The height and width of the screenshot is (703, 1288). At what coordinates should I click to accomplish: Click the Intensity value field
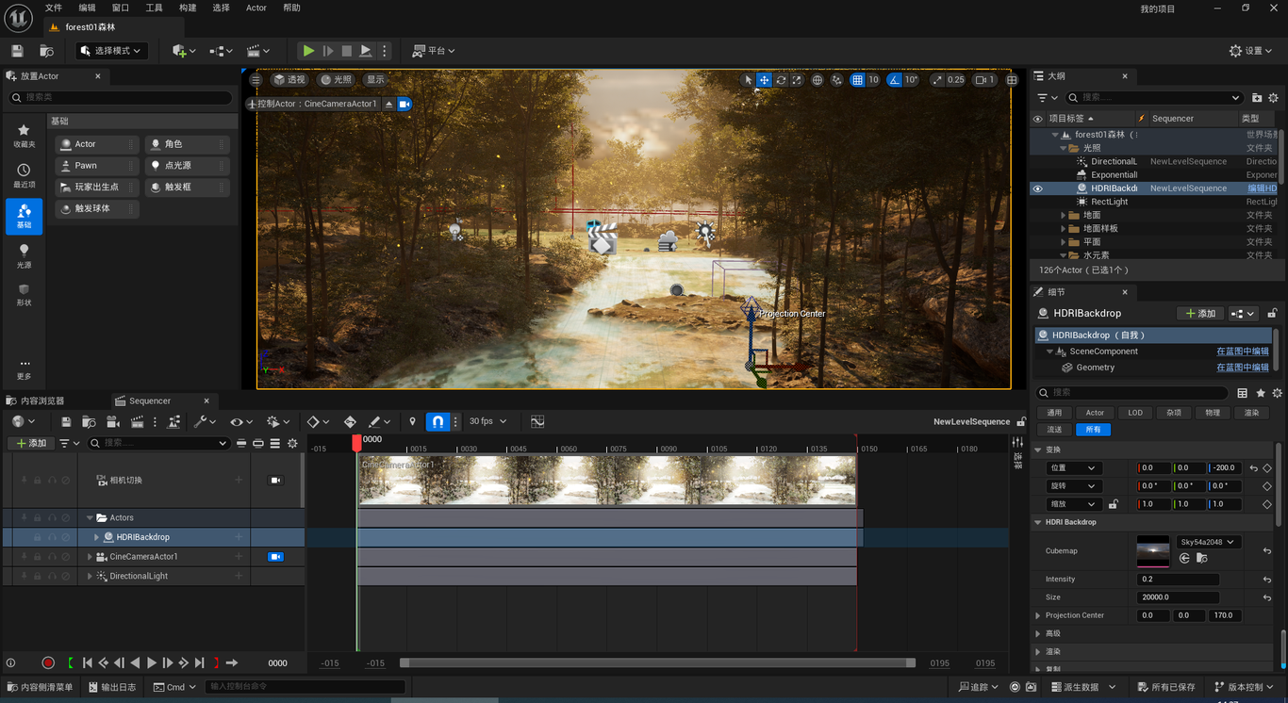pyautogui.click(x=1178, y=580)
